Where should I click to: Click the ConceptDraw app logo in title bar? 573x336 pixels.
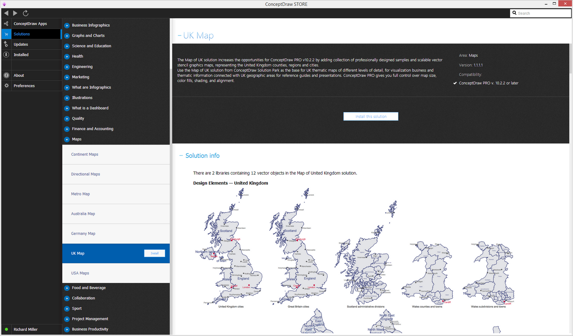click(x=4, y=4)
